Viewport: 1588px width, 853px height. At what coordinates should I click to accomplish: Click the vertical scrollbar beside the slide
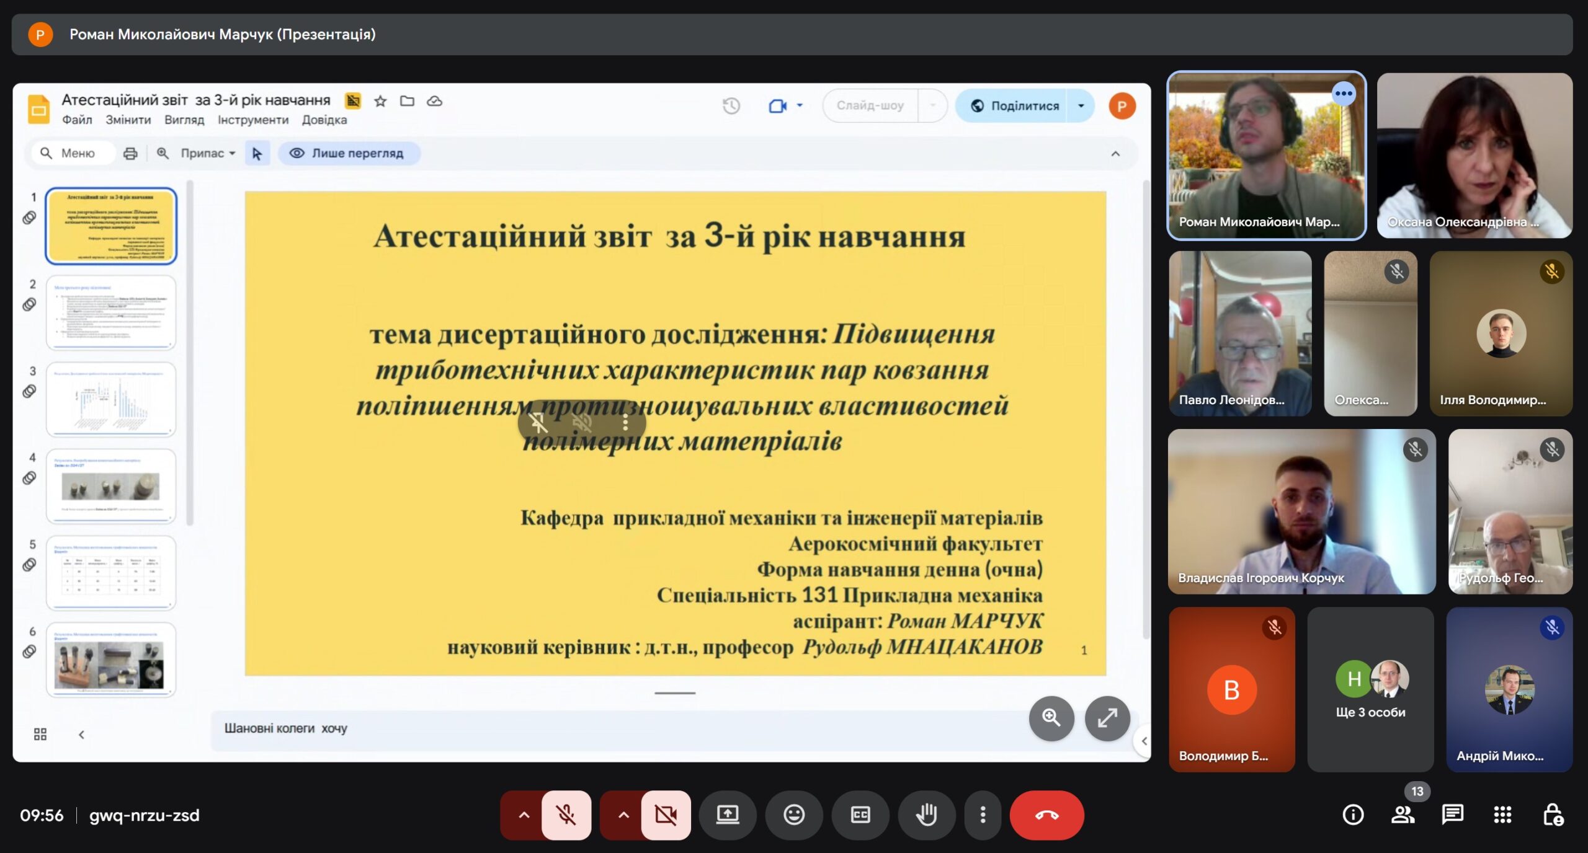(1146, 409)
